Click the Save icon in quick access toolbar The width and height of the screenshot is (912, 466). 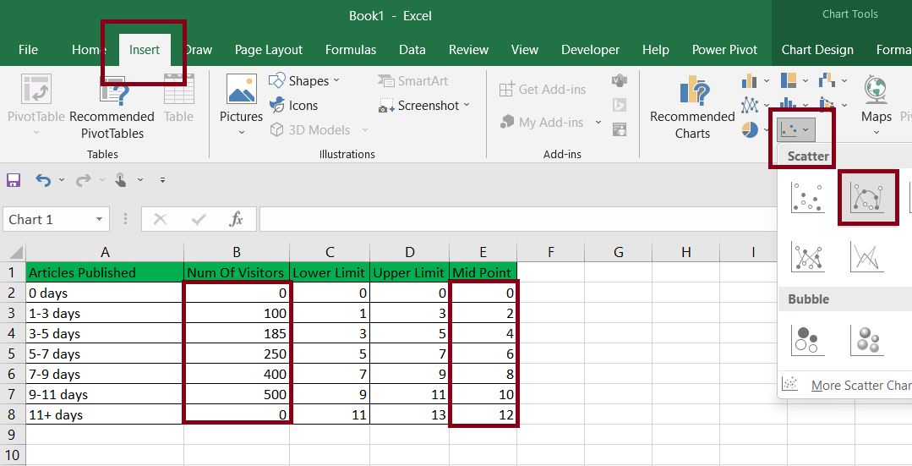(14, 180)
